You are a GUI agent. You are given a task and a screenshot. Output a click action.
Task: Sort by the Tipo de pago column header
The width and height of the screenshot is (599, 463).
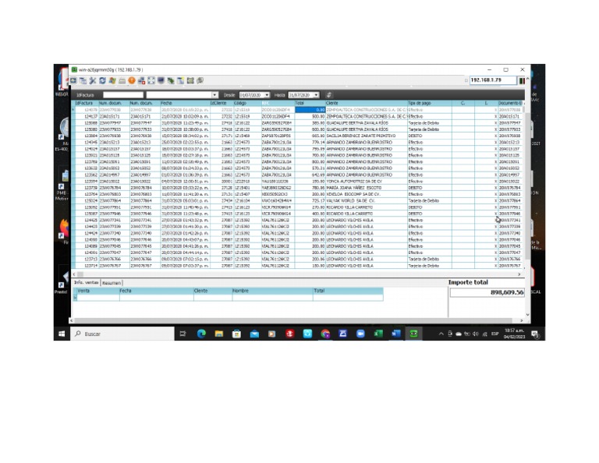[430, 103]
